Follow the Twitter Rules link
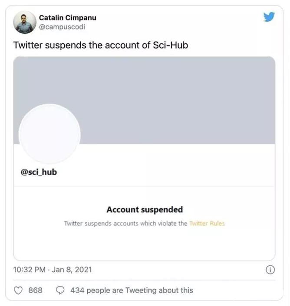 coord(207,224)
